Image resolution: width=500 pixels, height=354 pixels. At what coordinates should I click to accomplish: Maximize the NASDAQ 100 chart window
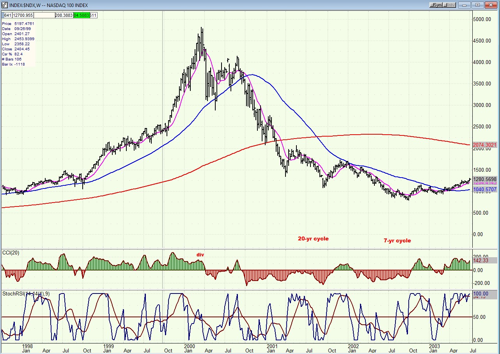coord(477,5)
